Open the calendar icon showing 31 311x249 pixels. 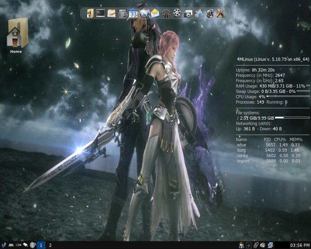click(133, 13)
